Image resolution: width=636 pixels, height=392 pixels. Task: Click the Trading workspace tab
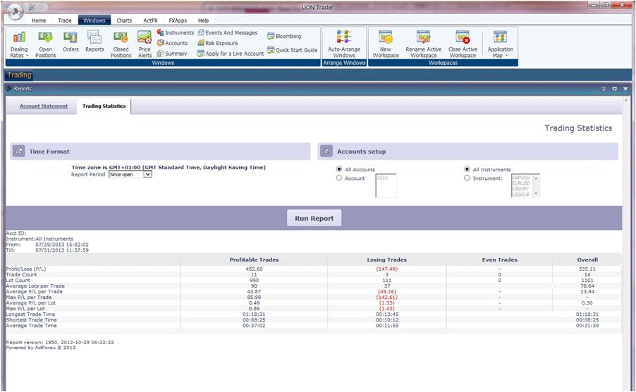pyautogui.click(x=19, y=75)
